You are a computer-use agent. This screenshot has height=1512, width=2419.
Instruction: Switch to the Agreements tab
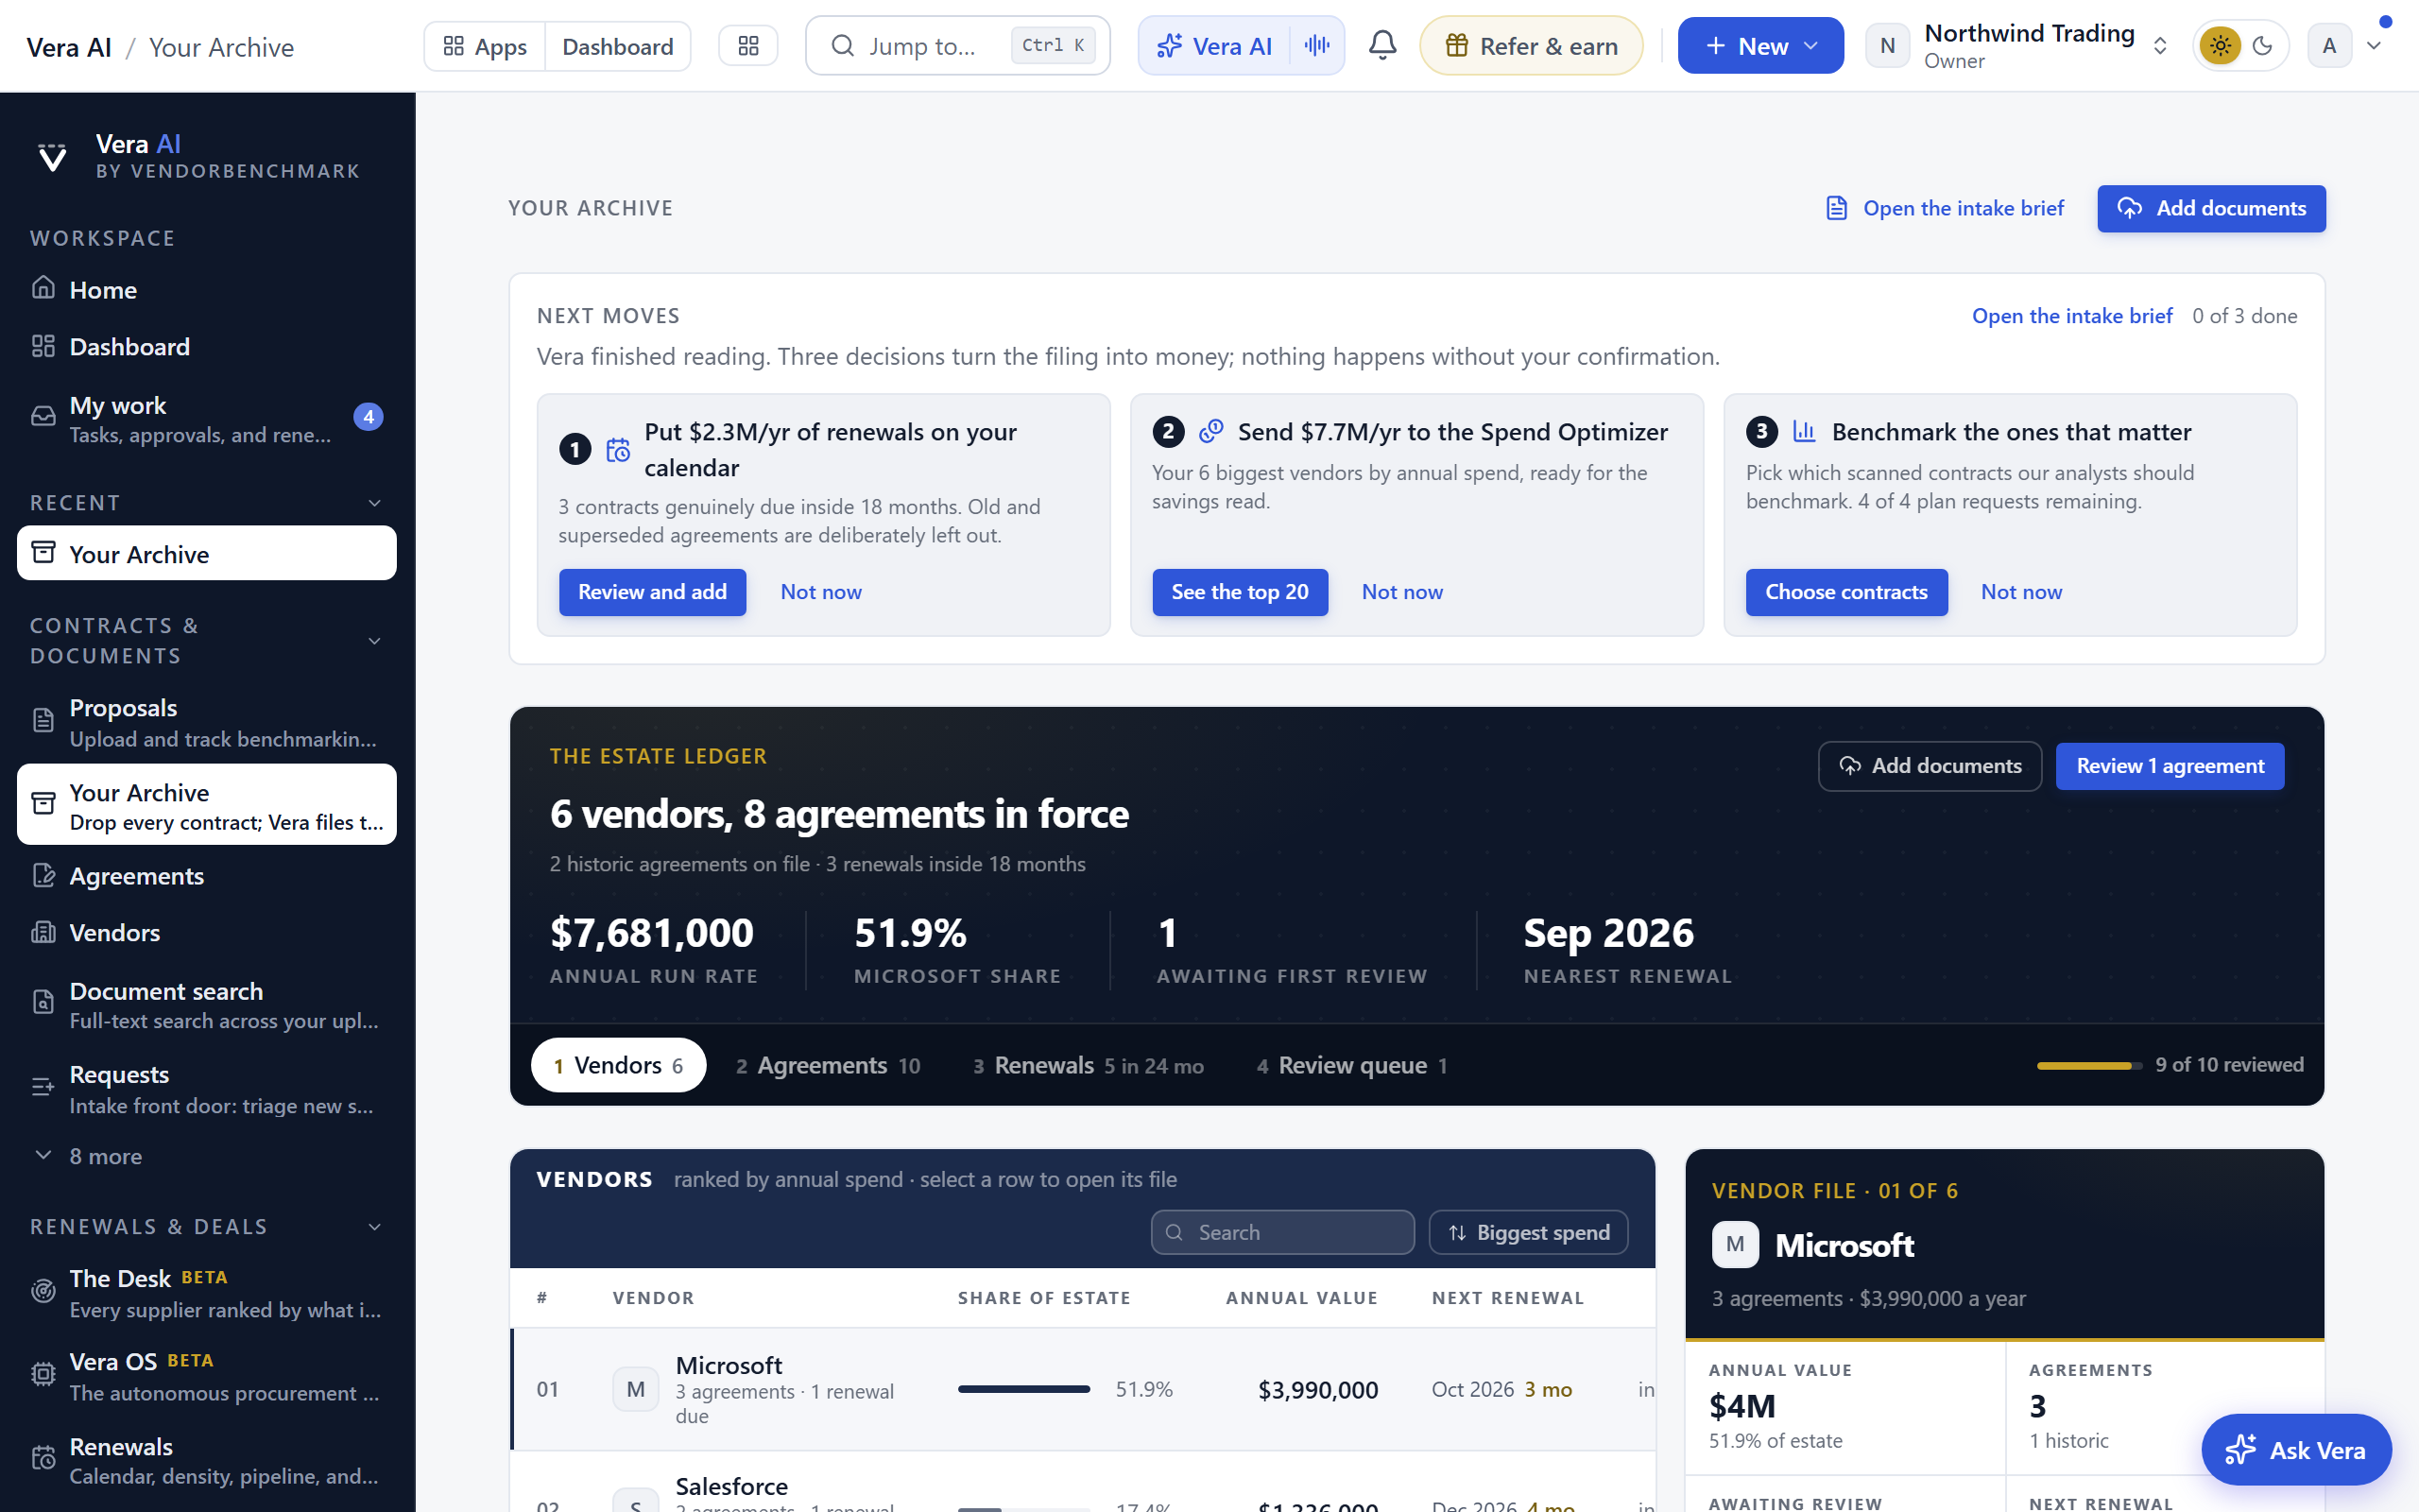pos(828,1065)
